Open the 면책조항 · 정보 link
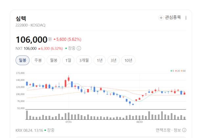 point(168,130)
